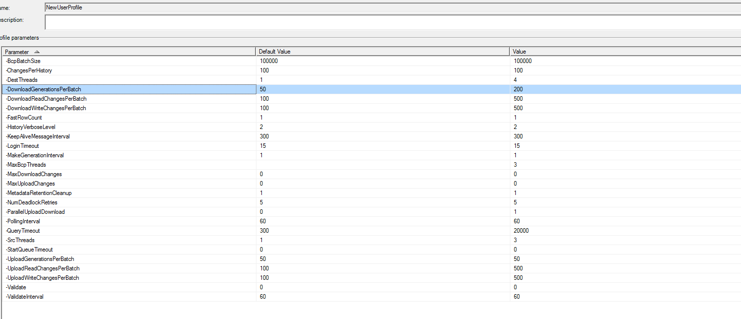The height and width of the screenshot is (319, 741).
Task: Click the Default Value column header
Action: [383, 52]
